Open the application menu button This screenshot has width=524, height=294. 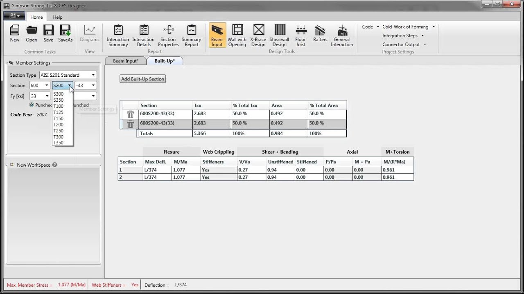[14, 16]
